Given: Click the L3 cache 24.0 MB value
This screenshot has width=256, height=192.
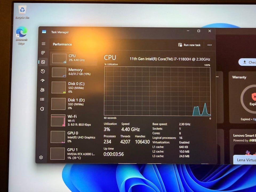Looking at the screenshot, I should (x=184, y=156).
